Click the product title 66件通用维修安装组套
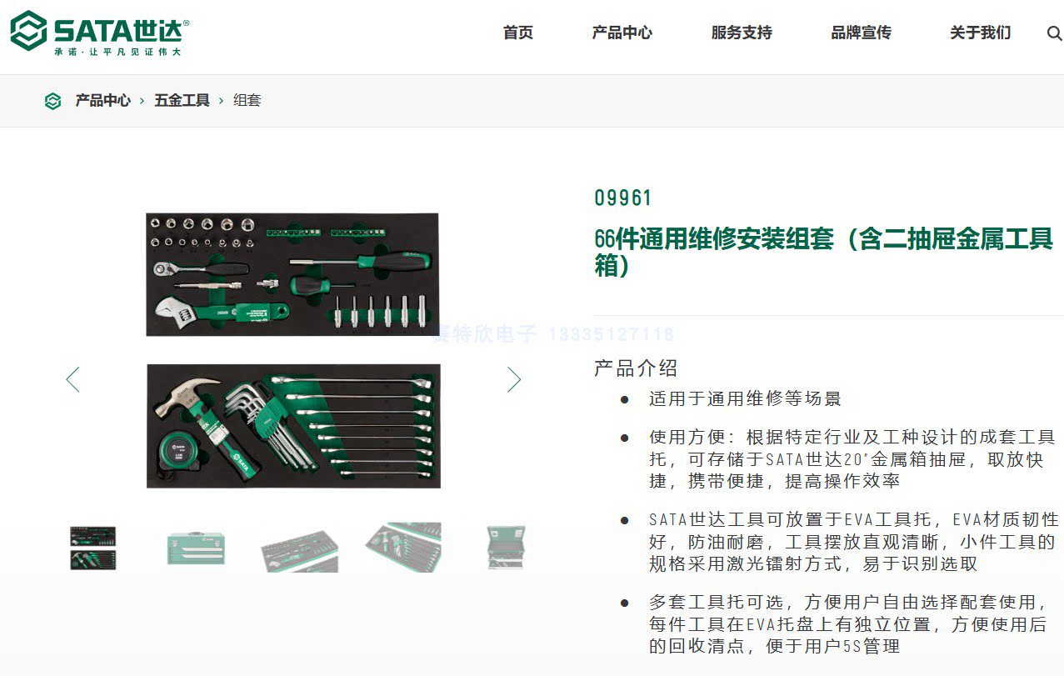This screenshot has width=1064, height=676. (x=823, y=253)
